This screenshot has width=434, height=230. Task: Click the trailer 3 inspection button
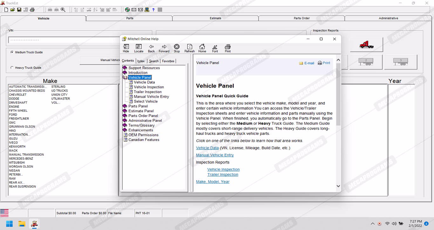click(x=401, y=62)
